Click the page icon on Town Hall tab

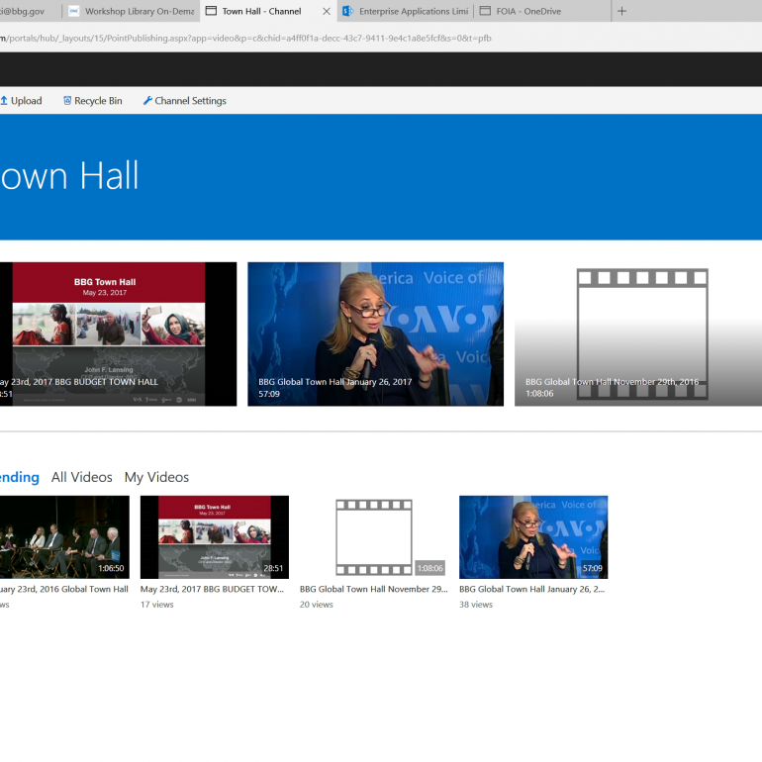(x=211, y=11)
